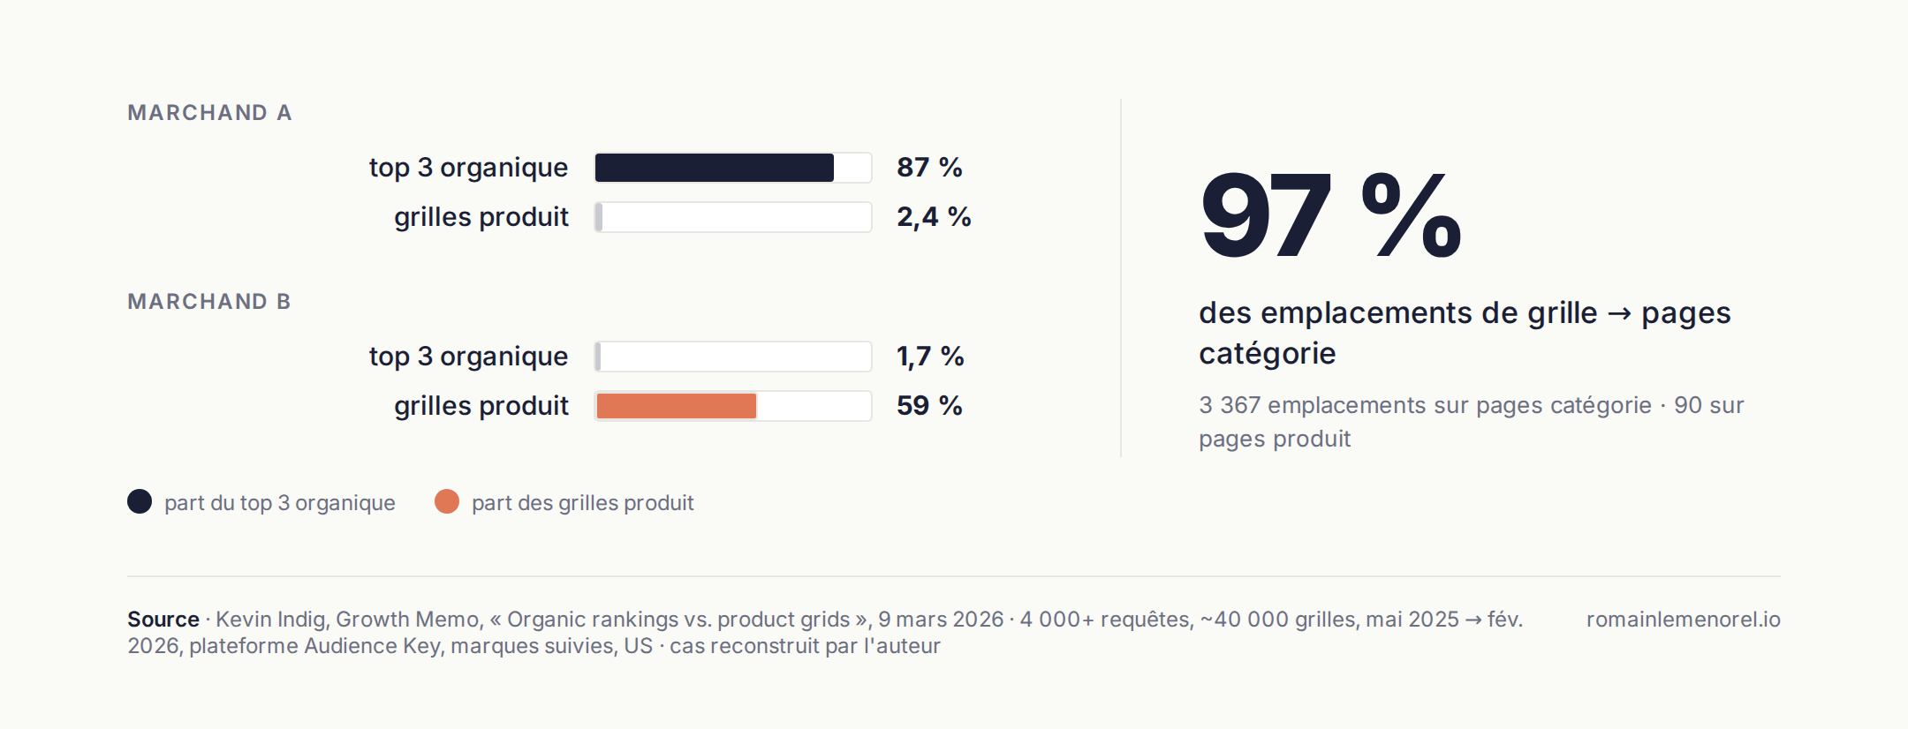Click legend text part des grilles produit
Viewport: 1908px width, 729px height.
[583, 503]
